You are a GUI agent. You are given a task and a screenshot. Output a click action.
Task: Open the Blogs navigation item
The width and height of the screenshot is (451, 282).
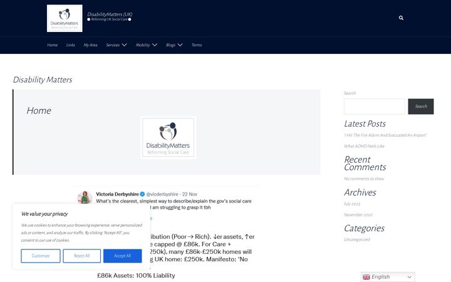(170, 45)
